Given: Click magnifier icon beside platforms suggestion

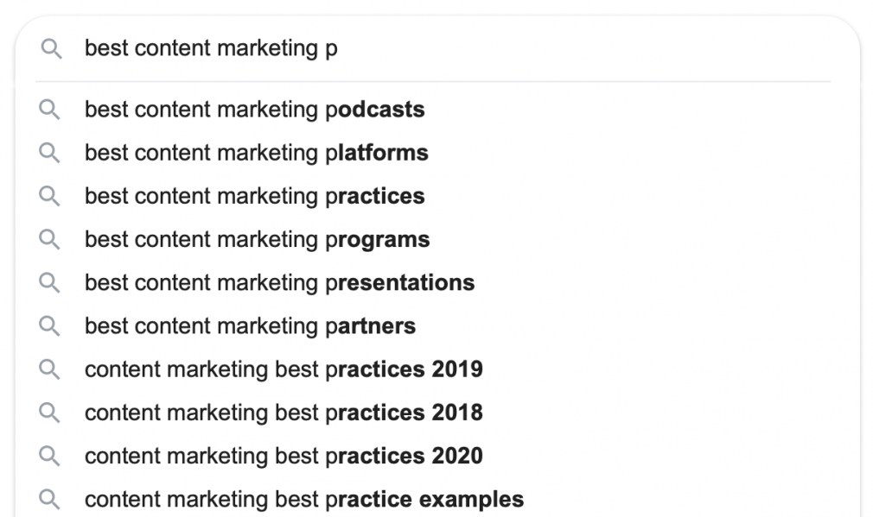Looking at the screenshot, I should pos(49,153).
